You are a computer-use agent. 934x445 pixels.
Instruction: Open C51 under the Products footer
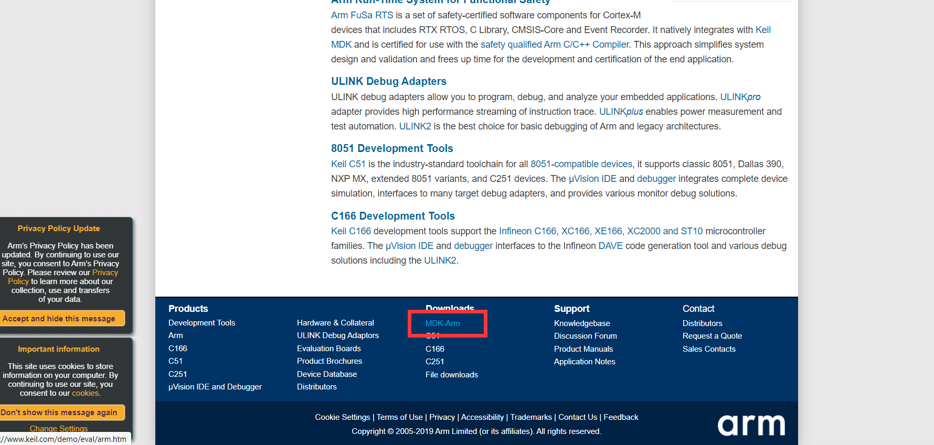coord(175,361)
